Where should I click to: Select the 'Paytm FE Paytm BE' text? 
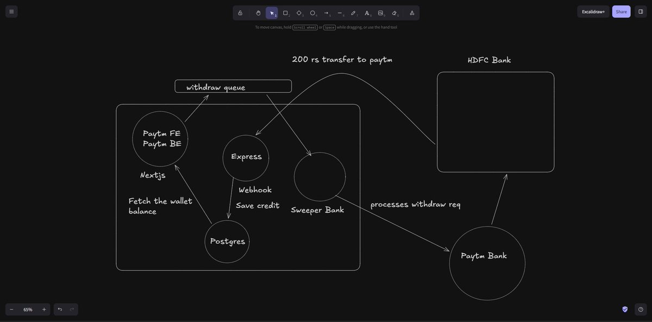coord(161,138)
